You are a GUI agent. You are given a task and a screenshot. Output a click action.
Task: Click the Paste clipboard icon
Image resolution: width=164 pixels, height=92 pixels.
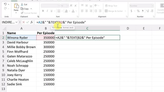[x=16, y=6]
